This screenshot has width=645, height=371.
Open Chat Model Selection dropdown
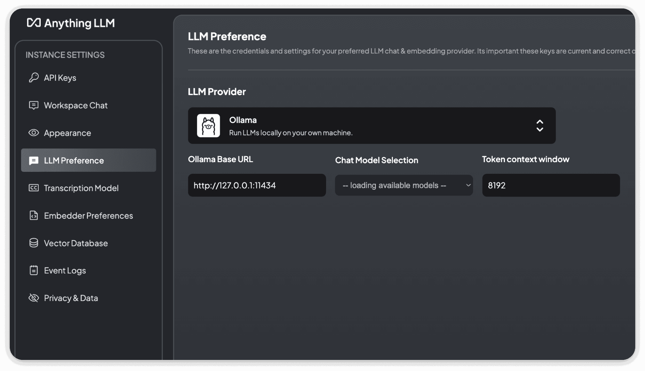[x=404, y=185]
